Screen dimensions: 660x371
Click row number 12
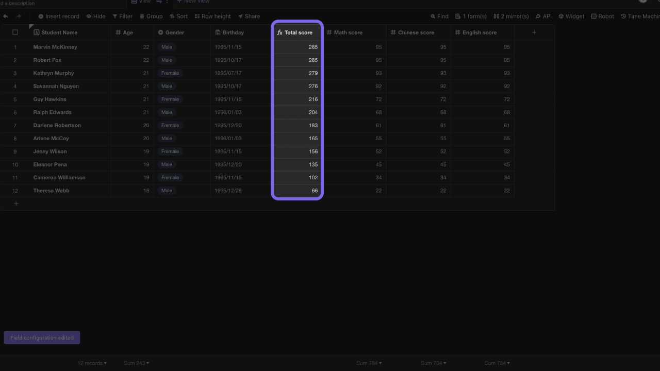[x=15, y=191]
